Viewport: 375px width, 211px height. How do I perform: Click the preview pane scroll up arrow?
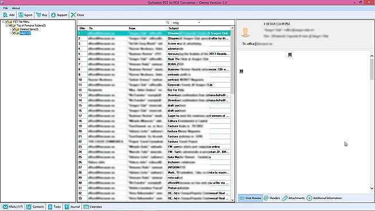372,56
